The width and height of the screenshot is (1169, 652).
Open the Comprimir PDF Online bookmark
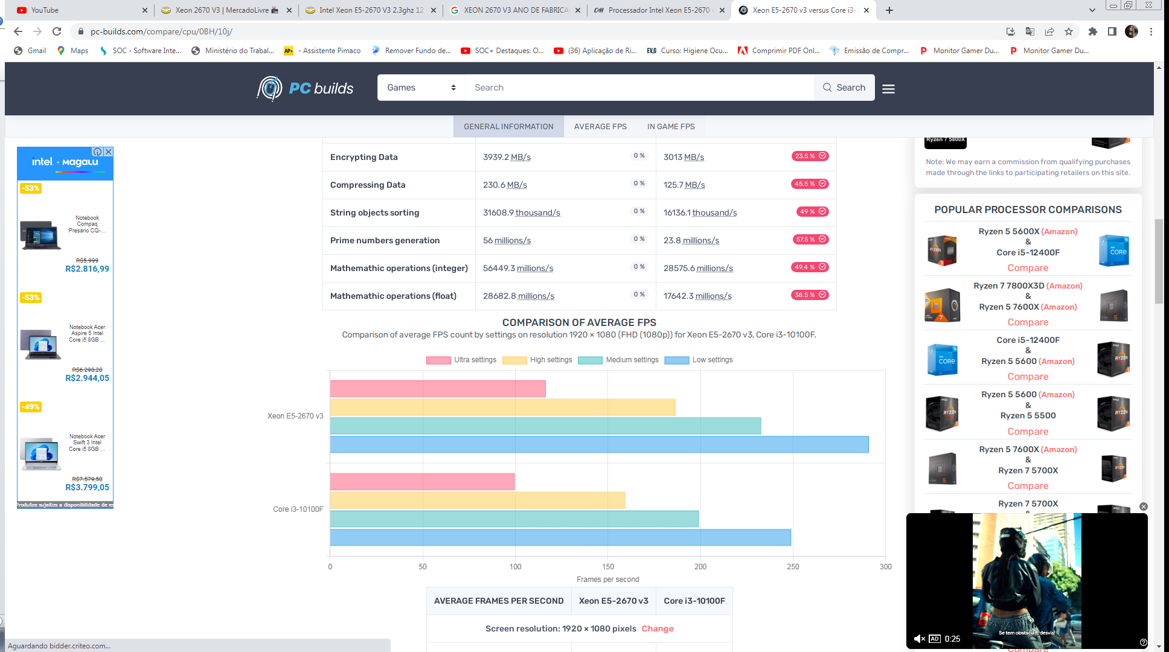(x=779, y=51)
